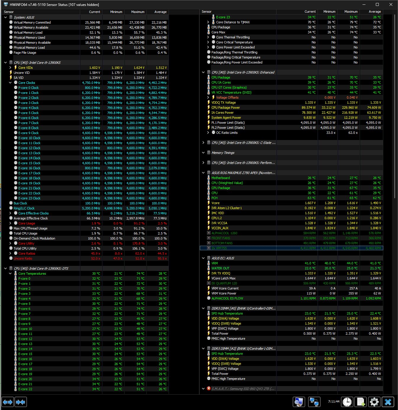Click the vertical scrollbar in the right panel

point(395,106)
